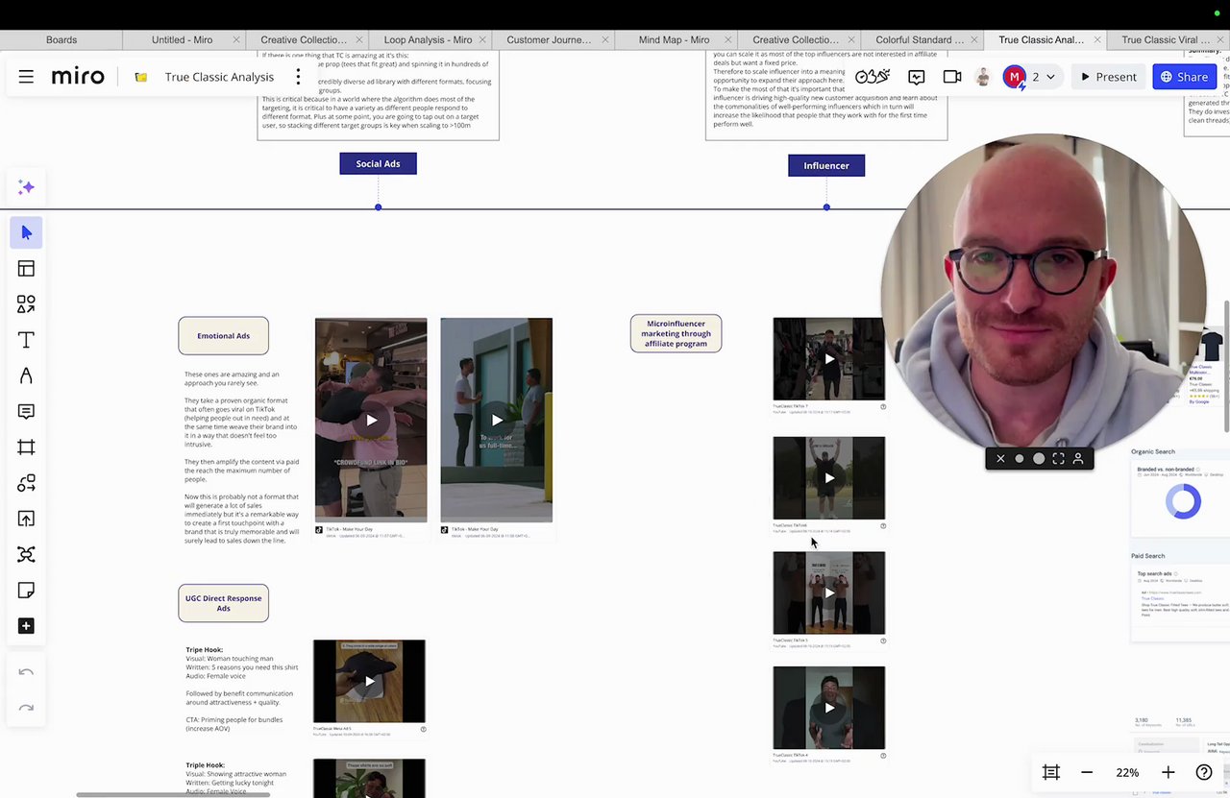This screenshot has width=1230, height=798.
Task: Close the Untitled - Miro tab
Action: [235, 39]
